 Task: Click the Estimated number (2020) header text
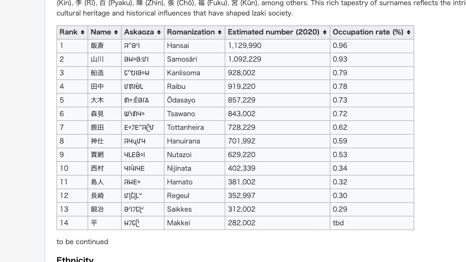[273, 32]
